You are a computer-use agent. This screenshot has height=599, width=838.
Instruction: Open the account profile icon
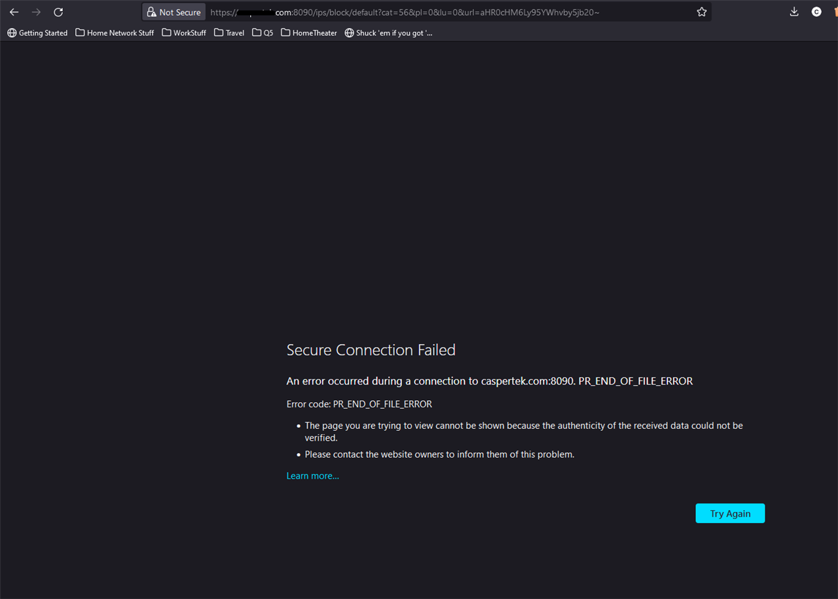(816, 12)
